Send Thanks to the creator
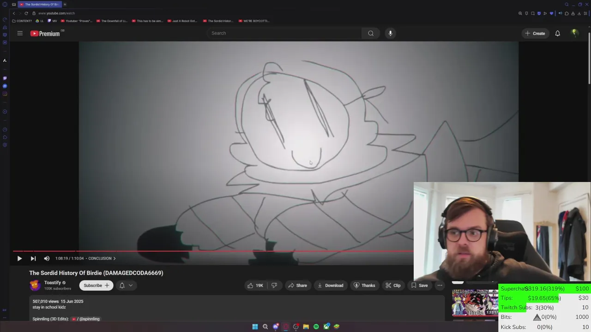The height and width of the screenshot is (332, 591). tap(364, 285)
